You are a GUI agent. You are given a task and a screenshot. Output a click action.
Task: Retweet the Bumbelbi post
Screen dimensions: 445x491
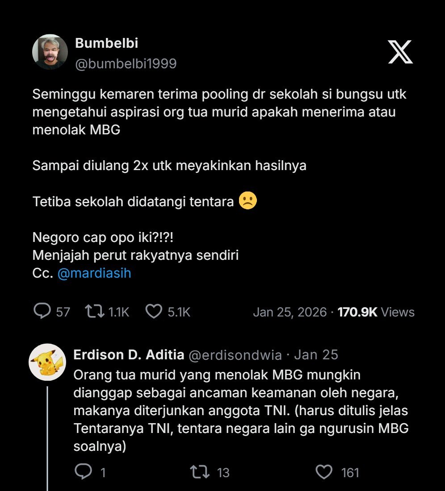(95, 311)
